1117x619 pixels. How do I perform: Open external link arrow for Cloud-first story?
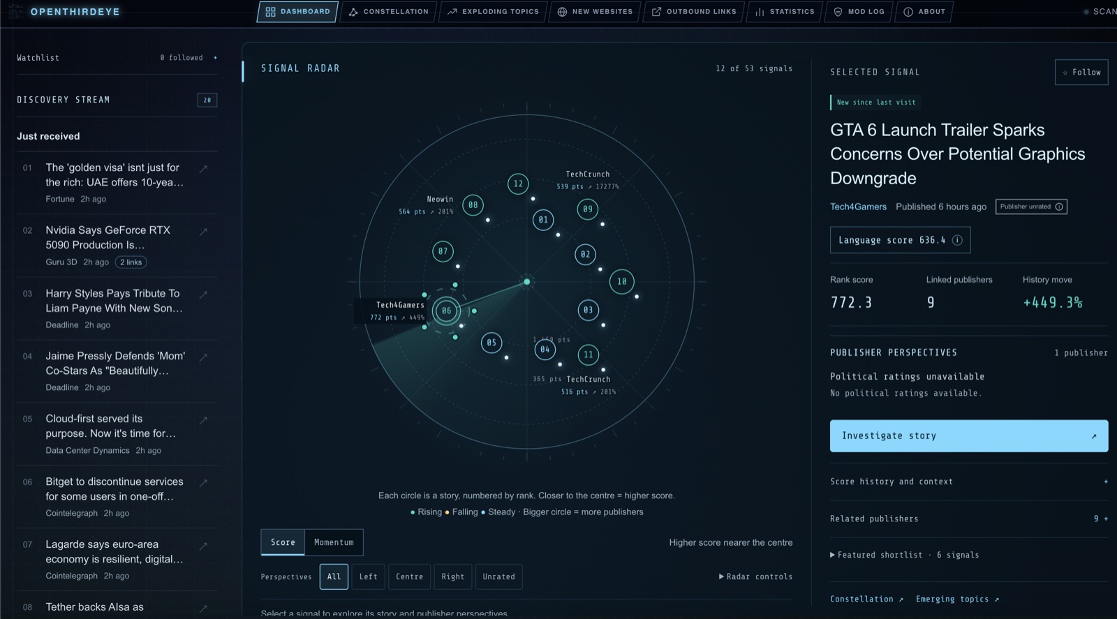[203, 420]
